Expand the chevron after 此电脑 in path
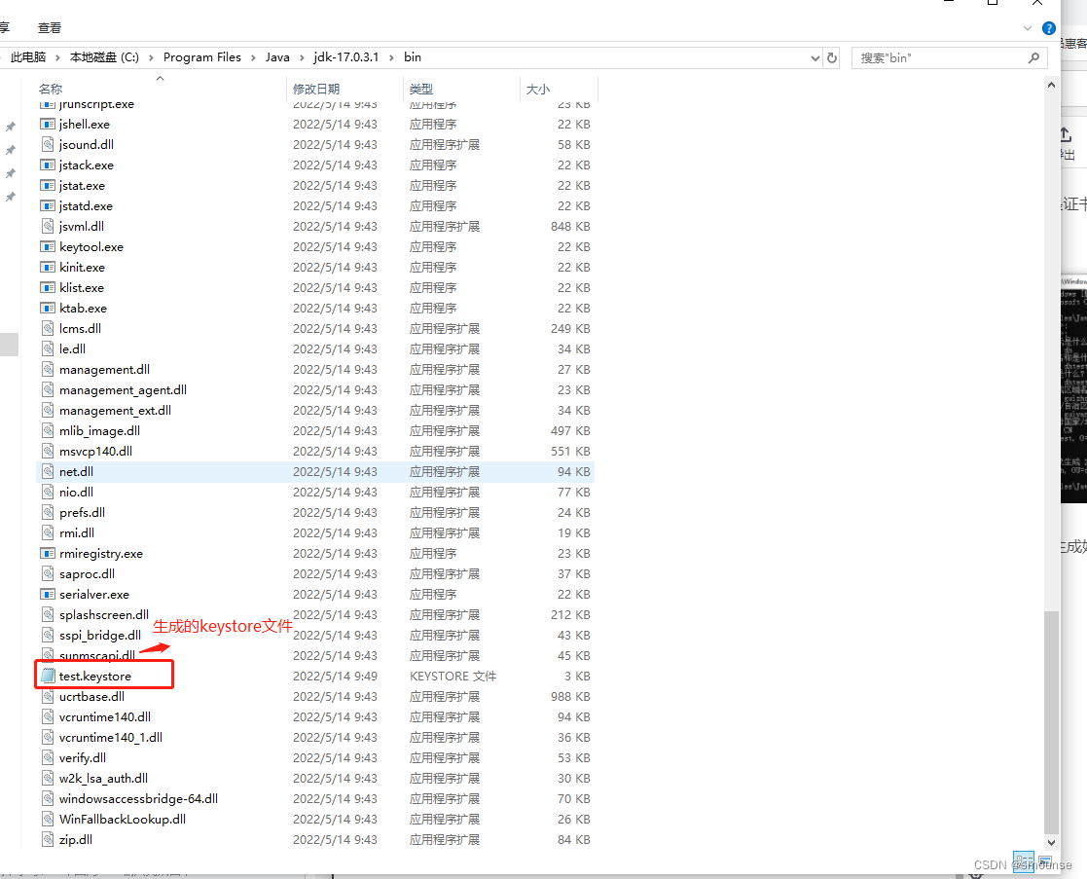1087x879 pixels. click(57, 57)
